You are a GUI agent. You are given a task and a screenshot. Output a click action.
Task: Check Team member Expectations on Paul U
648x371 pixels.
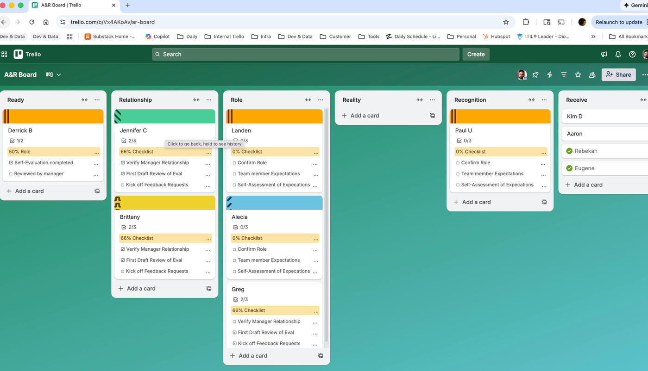458,173
